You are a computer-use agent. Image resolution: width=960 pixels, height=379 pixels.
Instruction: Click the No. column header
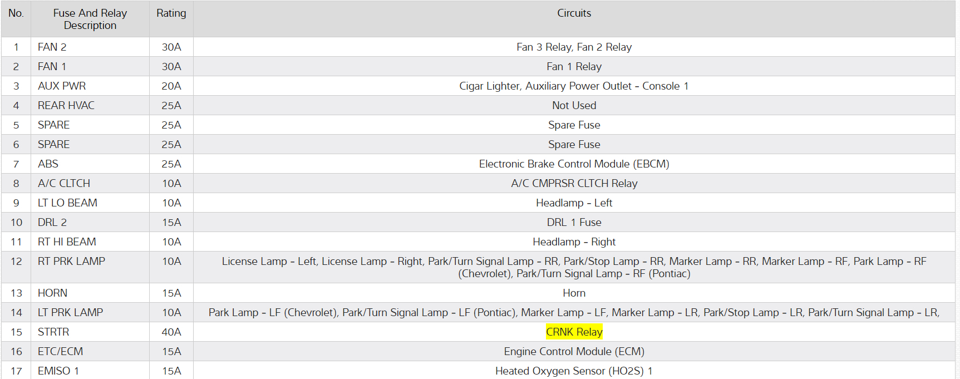16,13
